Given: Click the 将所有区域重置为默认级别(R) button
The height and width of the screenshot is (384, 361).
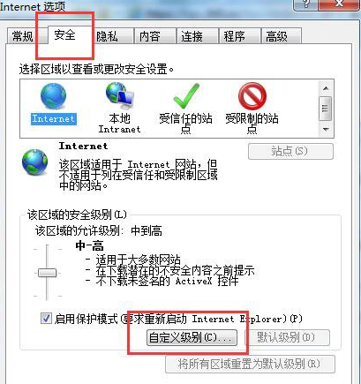Looking at the screenshot, I should [x=250, y=365].
